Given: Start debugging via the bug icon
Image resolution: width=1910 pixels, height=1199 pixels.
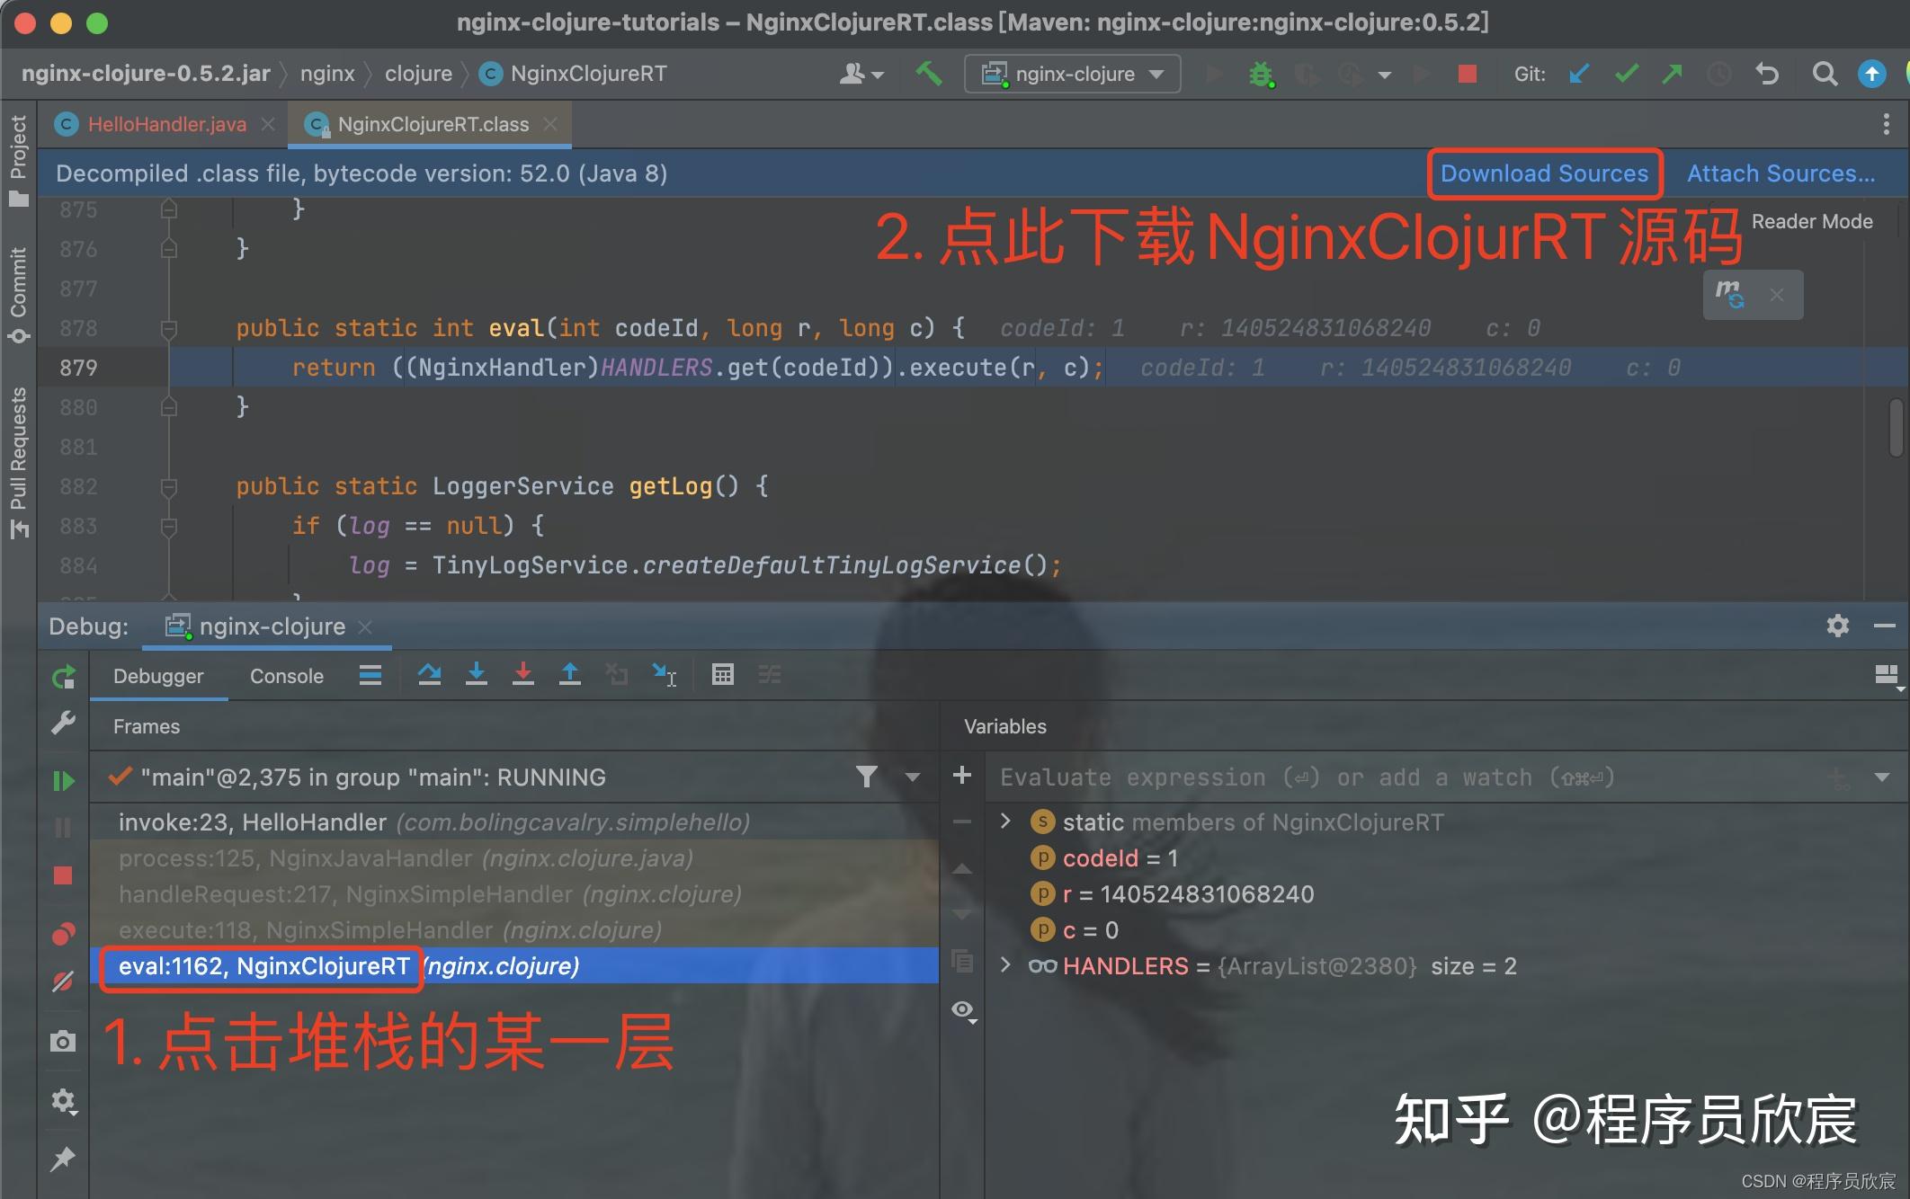Looking at the screenshot, I should point(1260,74).
